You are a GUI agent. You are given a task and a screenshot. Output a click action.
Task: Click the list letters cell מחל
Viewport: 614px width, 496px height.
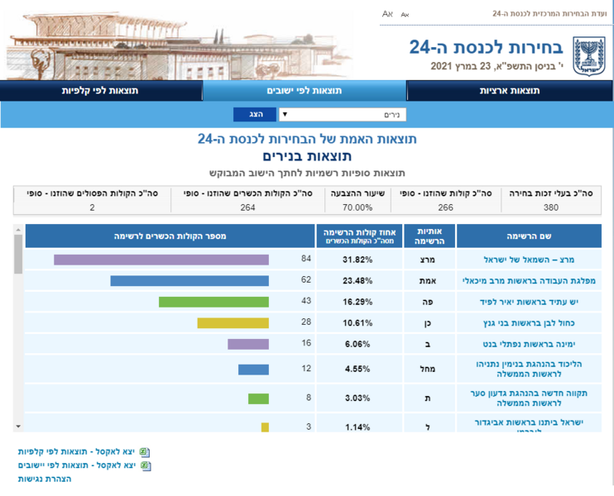tap(428, 369)
